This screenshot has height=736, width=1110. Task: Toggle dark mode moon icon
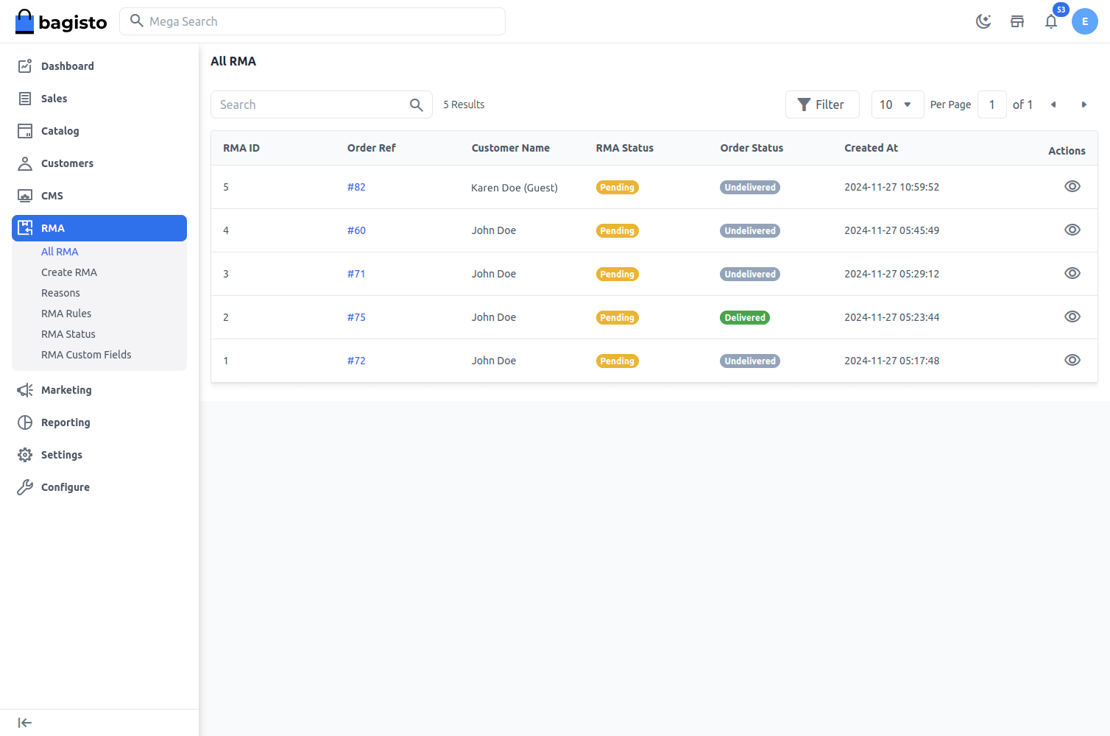pyautogui.click(x=983, y=21)
